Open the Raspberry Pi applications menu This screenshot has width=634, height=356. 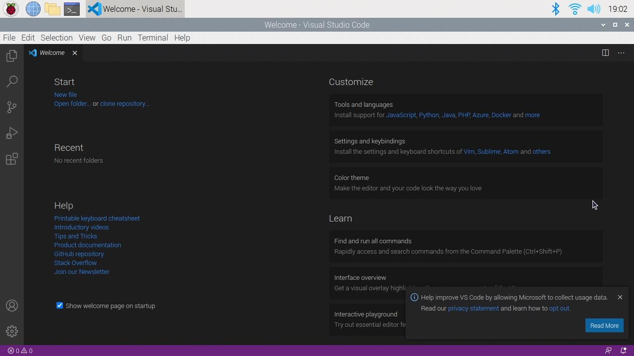tap(10, 8)
